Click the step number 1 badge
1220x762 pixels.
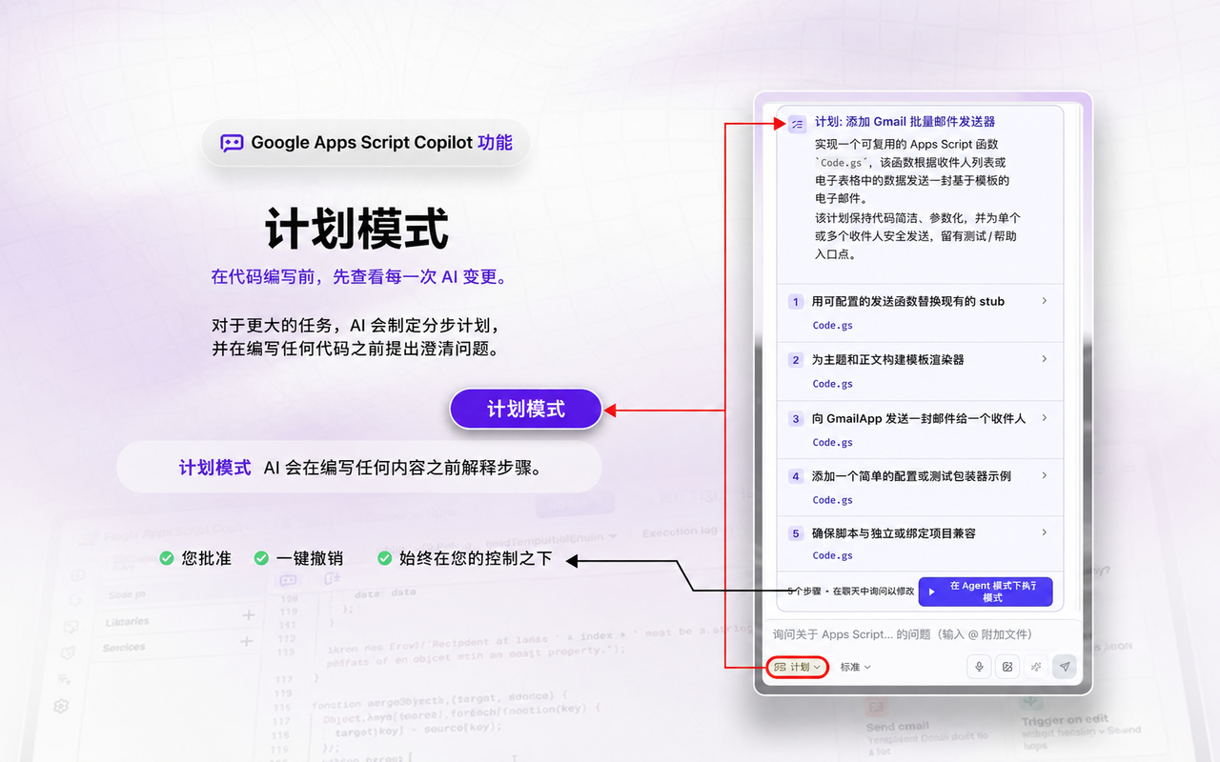click(796, 302)
